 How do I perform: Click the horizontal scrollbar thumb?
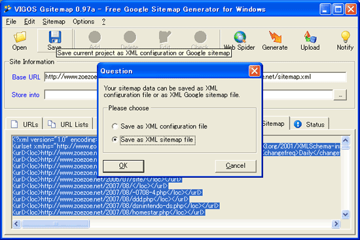56,224
